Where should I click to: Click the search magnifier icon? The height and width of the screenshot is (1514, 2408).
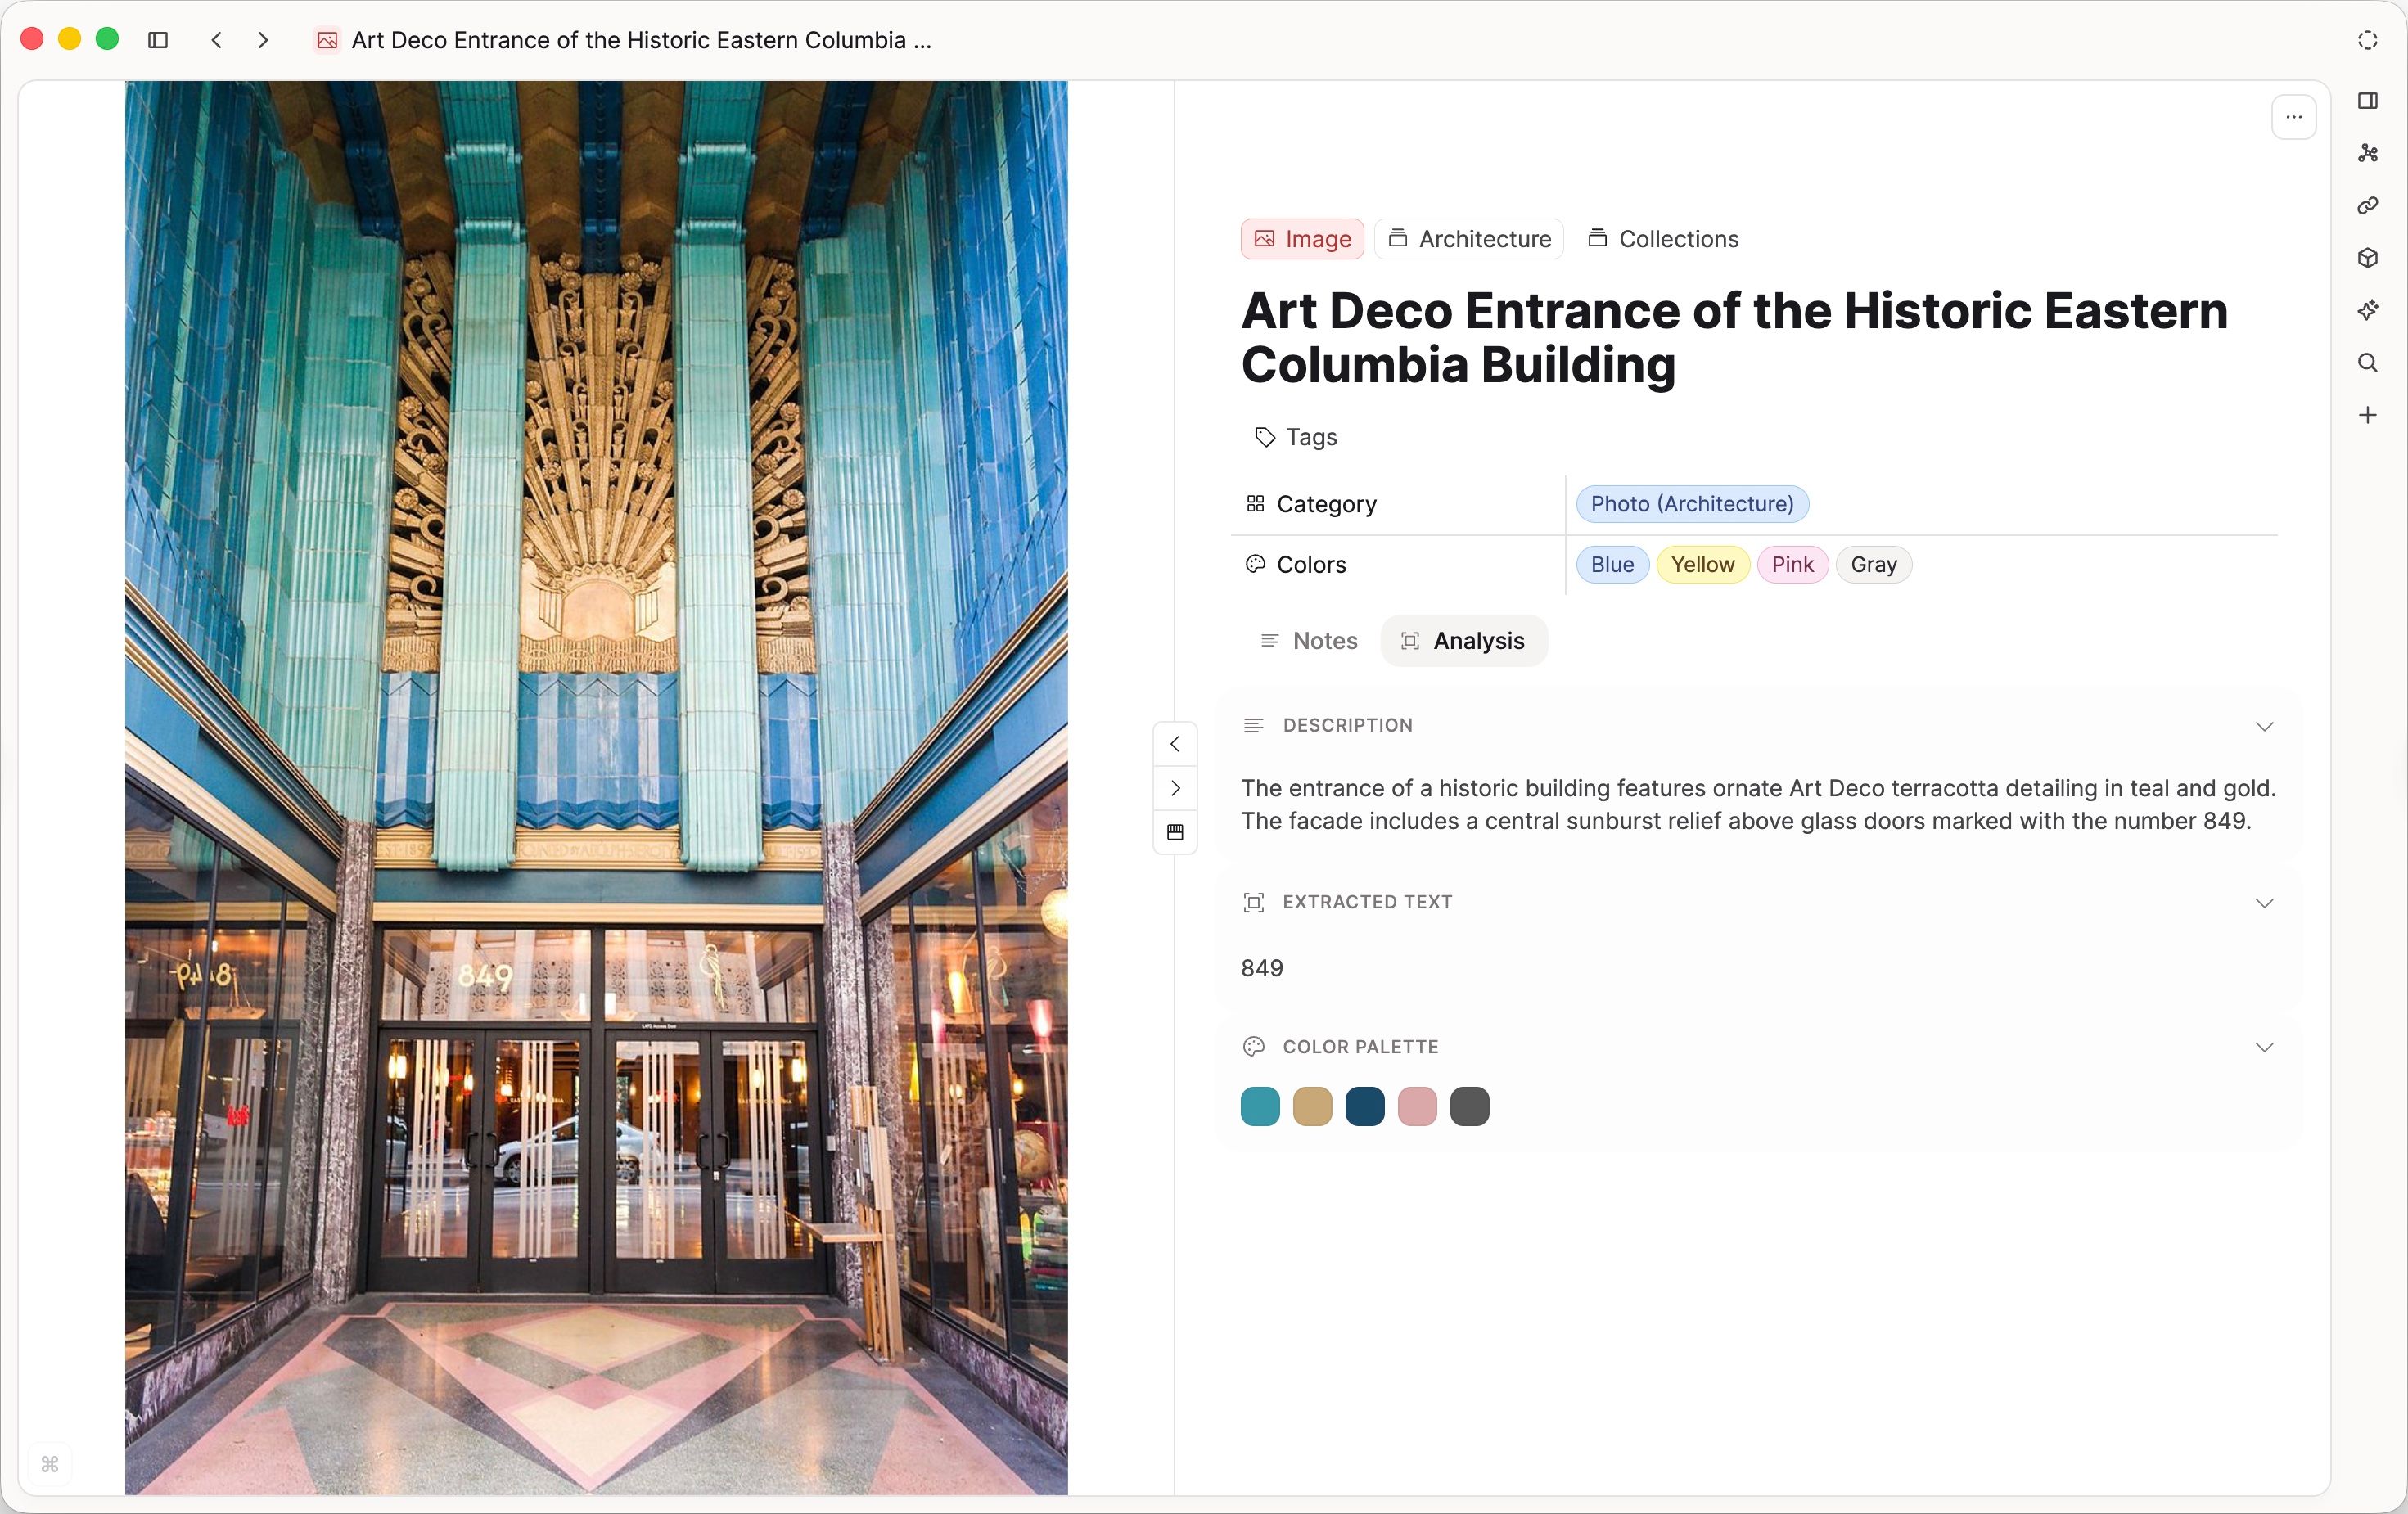[2367, 363]
